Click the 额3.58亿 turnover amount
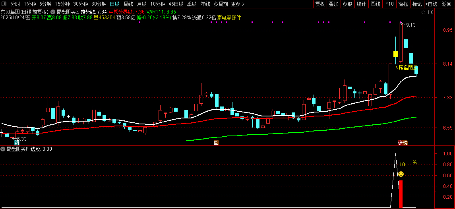455x209 pixels. click(126, 18)
